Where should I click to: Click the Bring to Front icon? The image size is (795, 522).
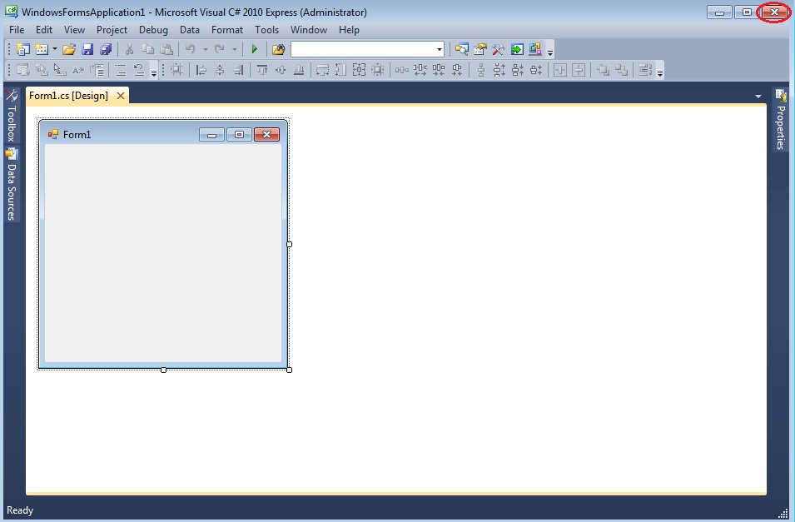coord(603,69)
